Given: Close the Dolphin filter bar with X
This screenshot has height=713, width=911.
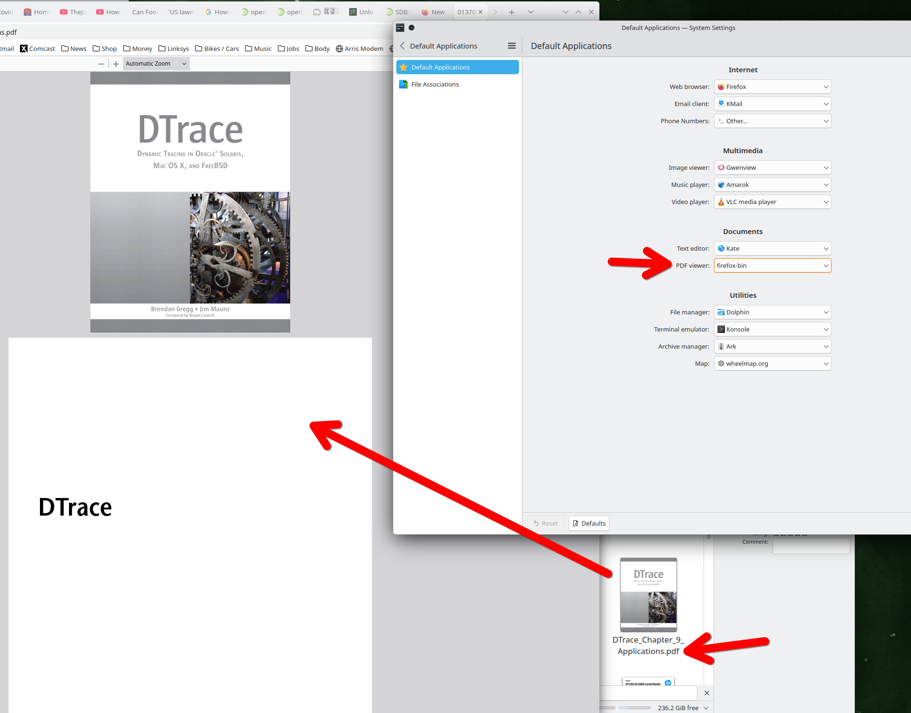Looking at the screenshot, I should coord(706,693).
